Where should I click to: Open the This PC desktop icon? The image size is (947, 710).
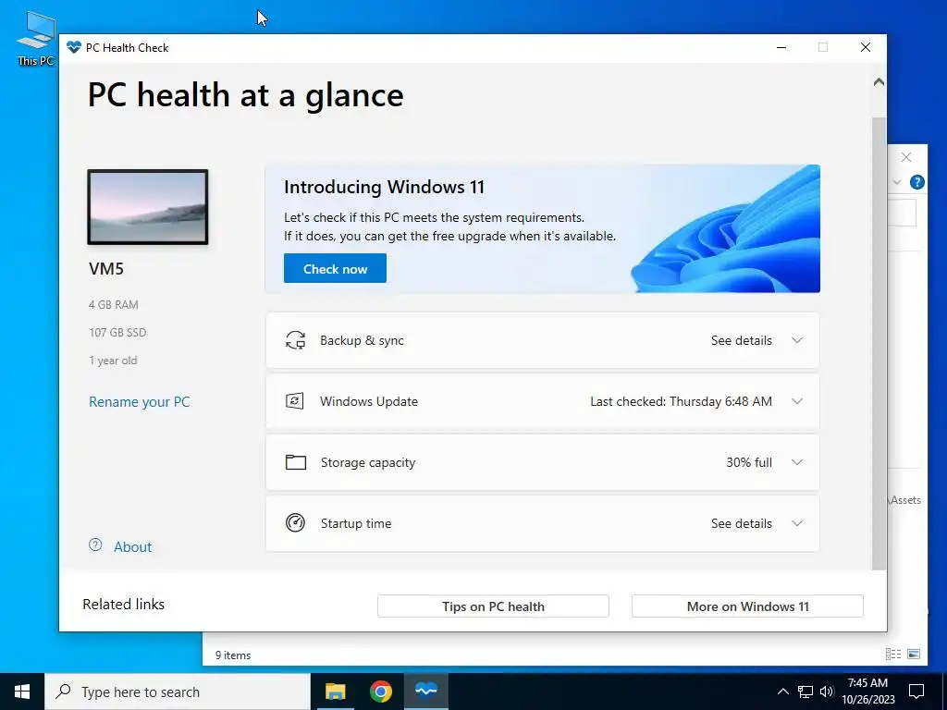(36, 38)
